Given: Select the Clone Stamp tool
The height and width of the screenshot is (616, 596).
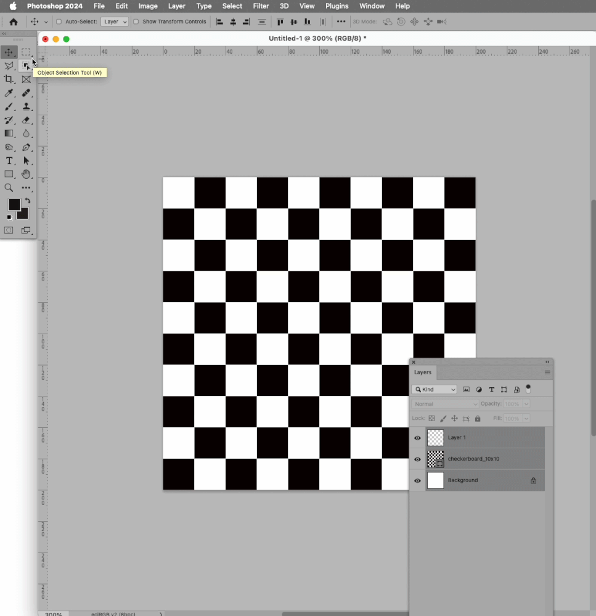Looking at the screenshot, I should [26, 107].
